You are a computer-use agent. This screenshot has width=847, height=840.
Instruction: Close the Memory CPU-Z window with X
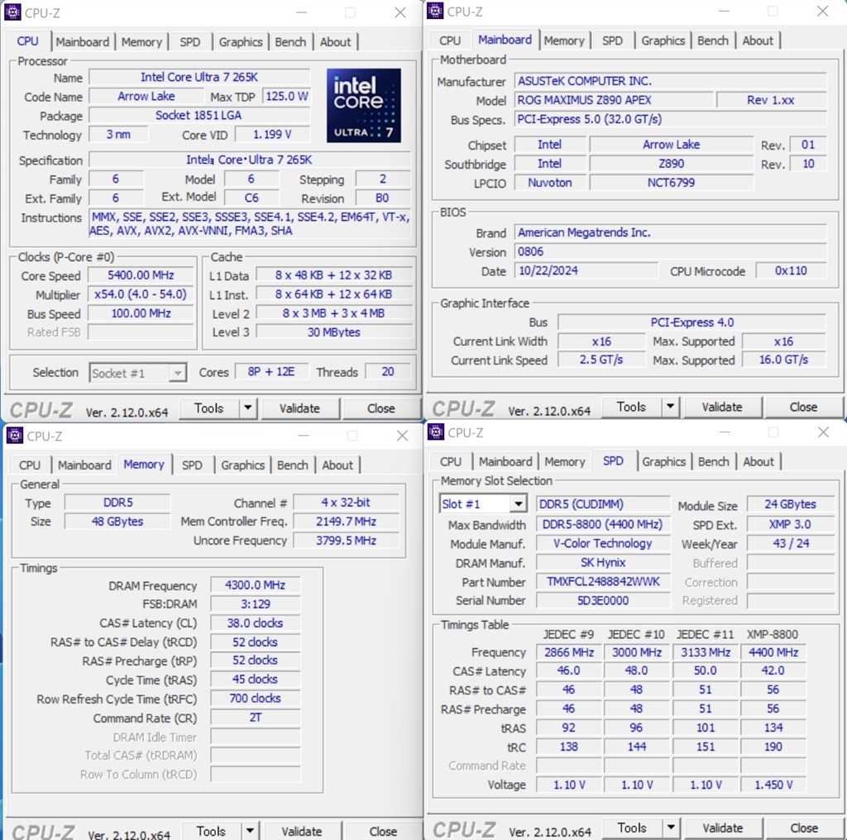point(402,436)
